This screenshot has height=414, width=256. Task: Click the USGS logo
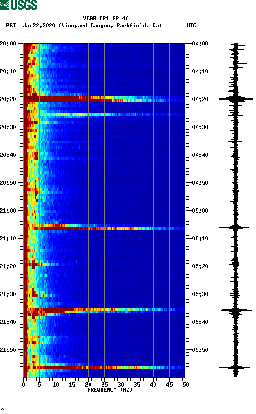(x=19, y=5)
